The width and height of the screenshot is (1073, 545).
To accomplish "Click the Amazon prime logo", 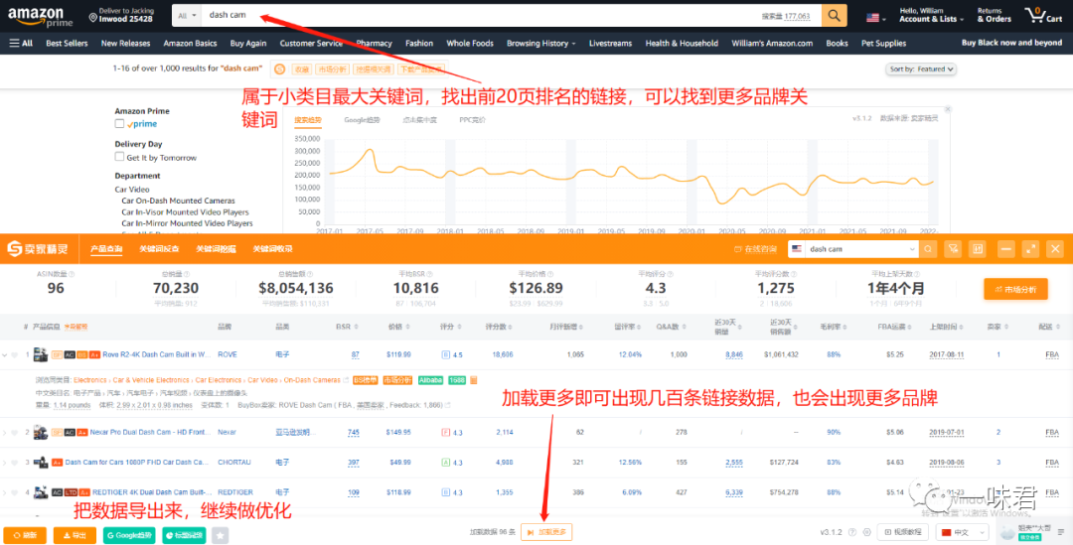I will [40, 17].
